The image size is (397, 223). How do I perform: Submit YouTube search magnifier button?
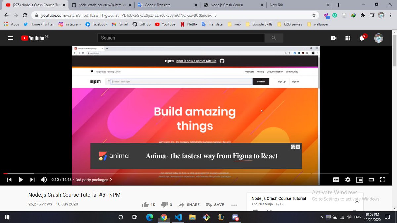tap(274, 38)
